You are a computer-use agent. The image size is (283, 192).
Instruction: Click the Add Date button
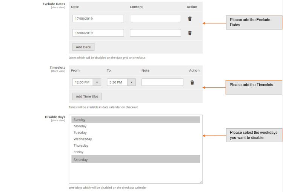83,47
